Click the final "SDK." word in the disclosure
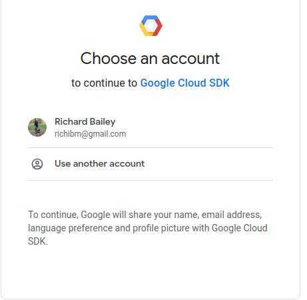Image resolution: width=307 pixels, height=300 pixels. tap(38, 241)
